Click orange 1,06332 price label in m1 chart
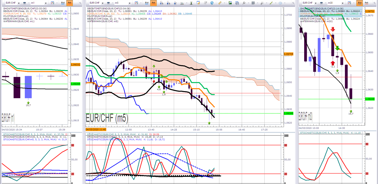The height and width of the screenshot is (184, 378). 75,64
